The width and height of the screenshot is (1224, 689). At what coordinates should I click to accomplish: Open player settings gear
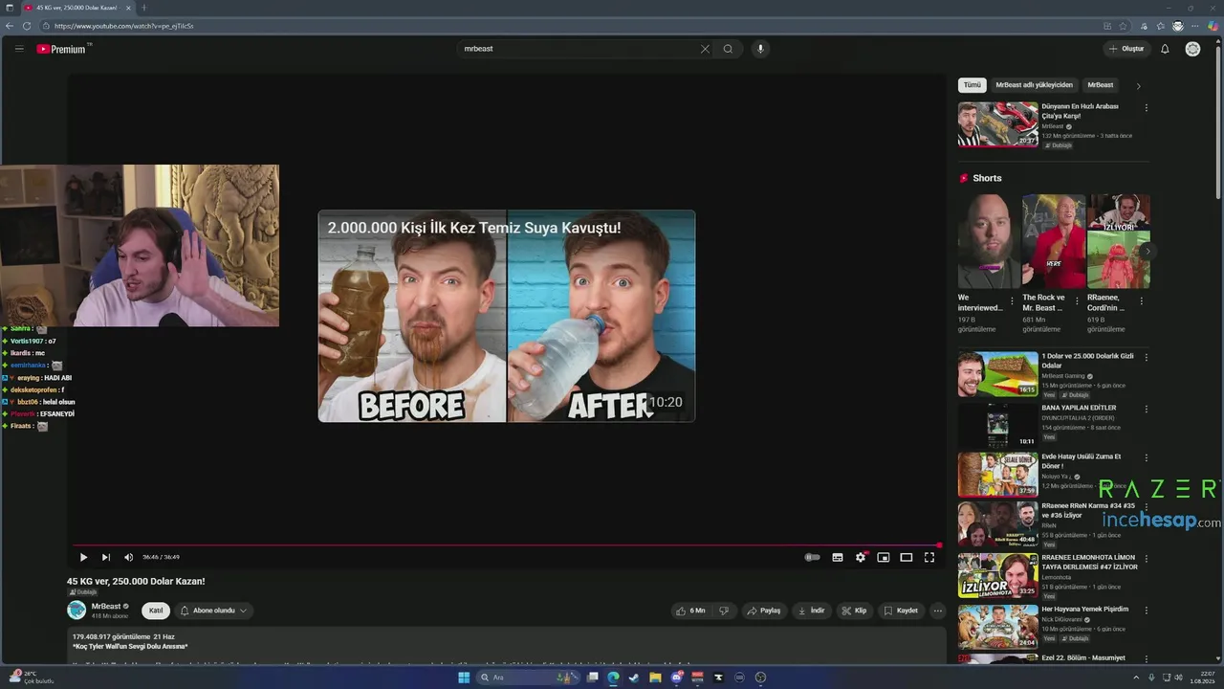(x=861, y=557)
